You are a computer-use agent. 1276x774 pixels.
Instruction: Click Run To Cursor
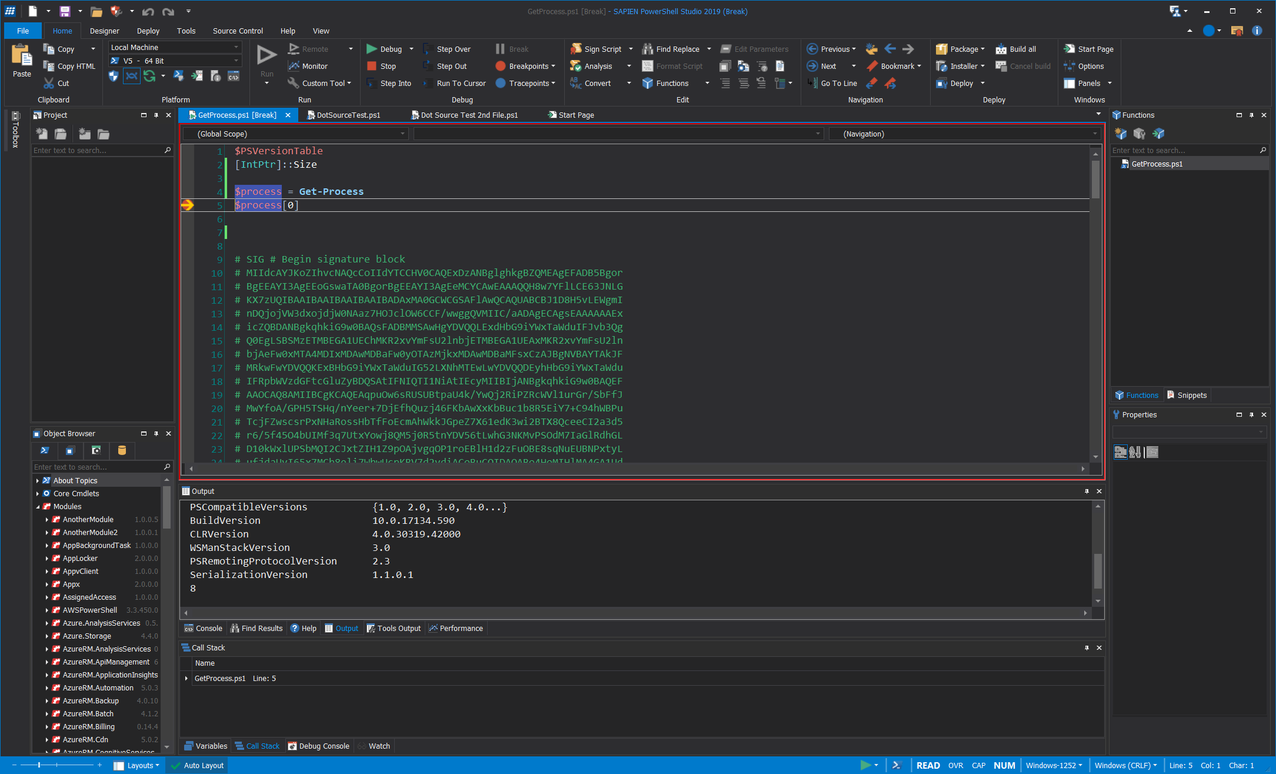[455, 83]
